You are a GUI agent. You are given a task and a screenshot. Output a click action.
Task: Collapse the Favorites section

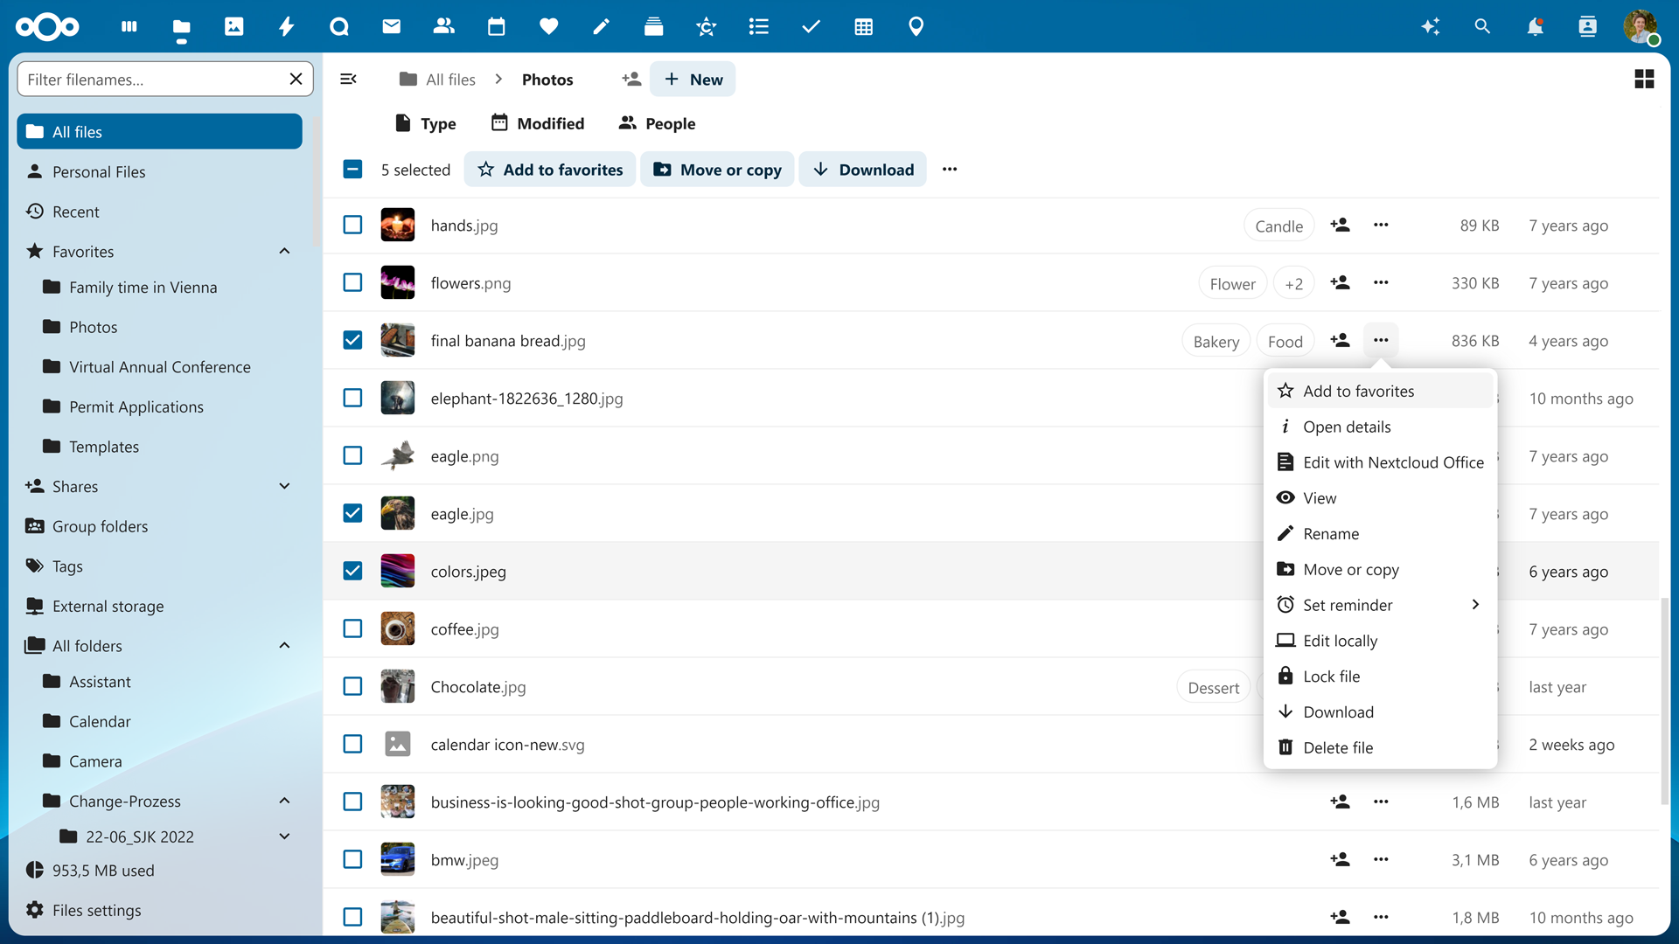point(284,252)
